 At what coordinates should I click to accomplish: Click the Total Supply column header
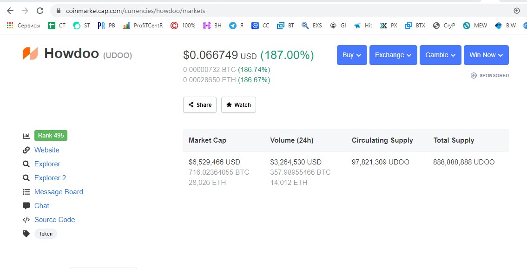(454, 140)
